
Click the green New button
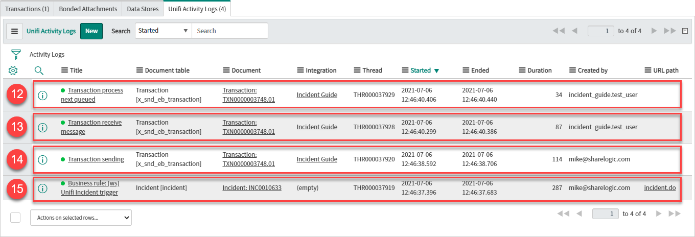click(x=91, y=31)
